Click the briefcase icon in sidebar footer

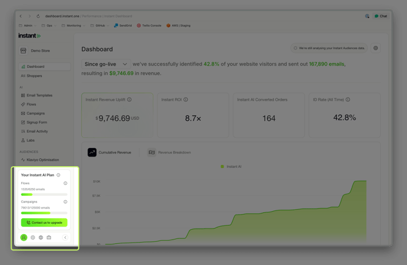pyautogui.click(x=49, y=238)
